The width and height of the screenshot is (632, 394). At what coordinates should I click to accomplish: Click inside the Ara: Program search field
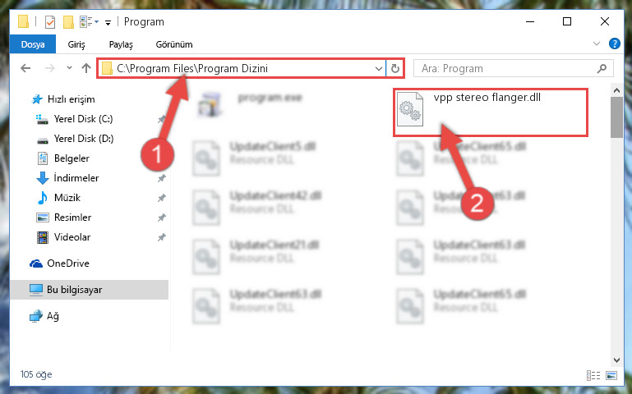click(x=508, y=69)
